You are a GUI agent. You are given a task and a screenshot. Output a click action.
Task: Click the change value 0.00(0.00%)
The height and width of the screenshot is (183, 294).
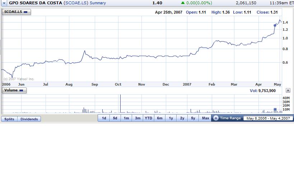tap(199, 3)
